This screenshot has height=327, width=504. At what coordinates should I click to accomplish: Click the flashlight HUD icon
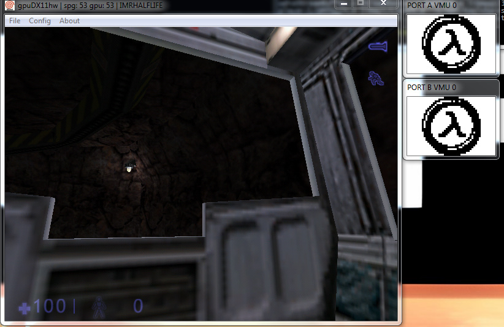point(378,47)
